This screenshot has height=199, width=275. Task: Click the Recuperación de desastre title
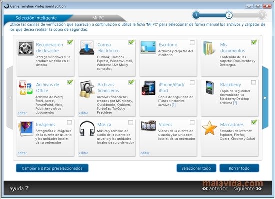(x=49, y=48)
